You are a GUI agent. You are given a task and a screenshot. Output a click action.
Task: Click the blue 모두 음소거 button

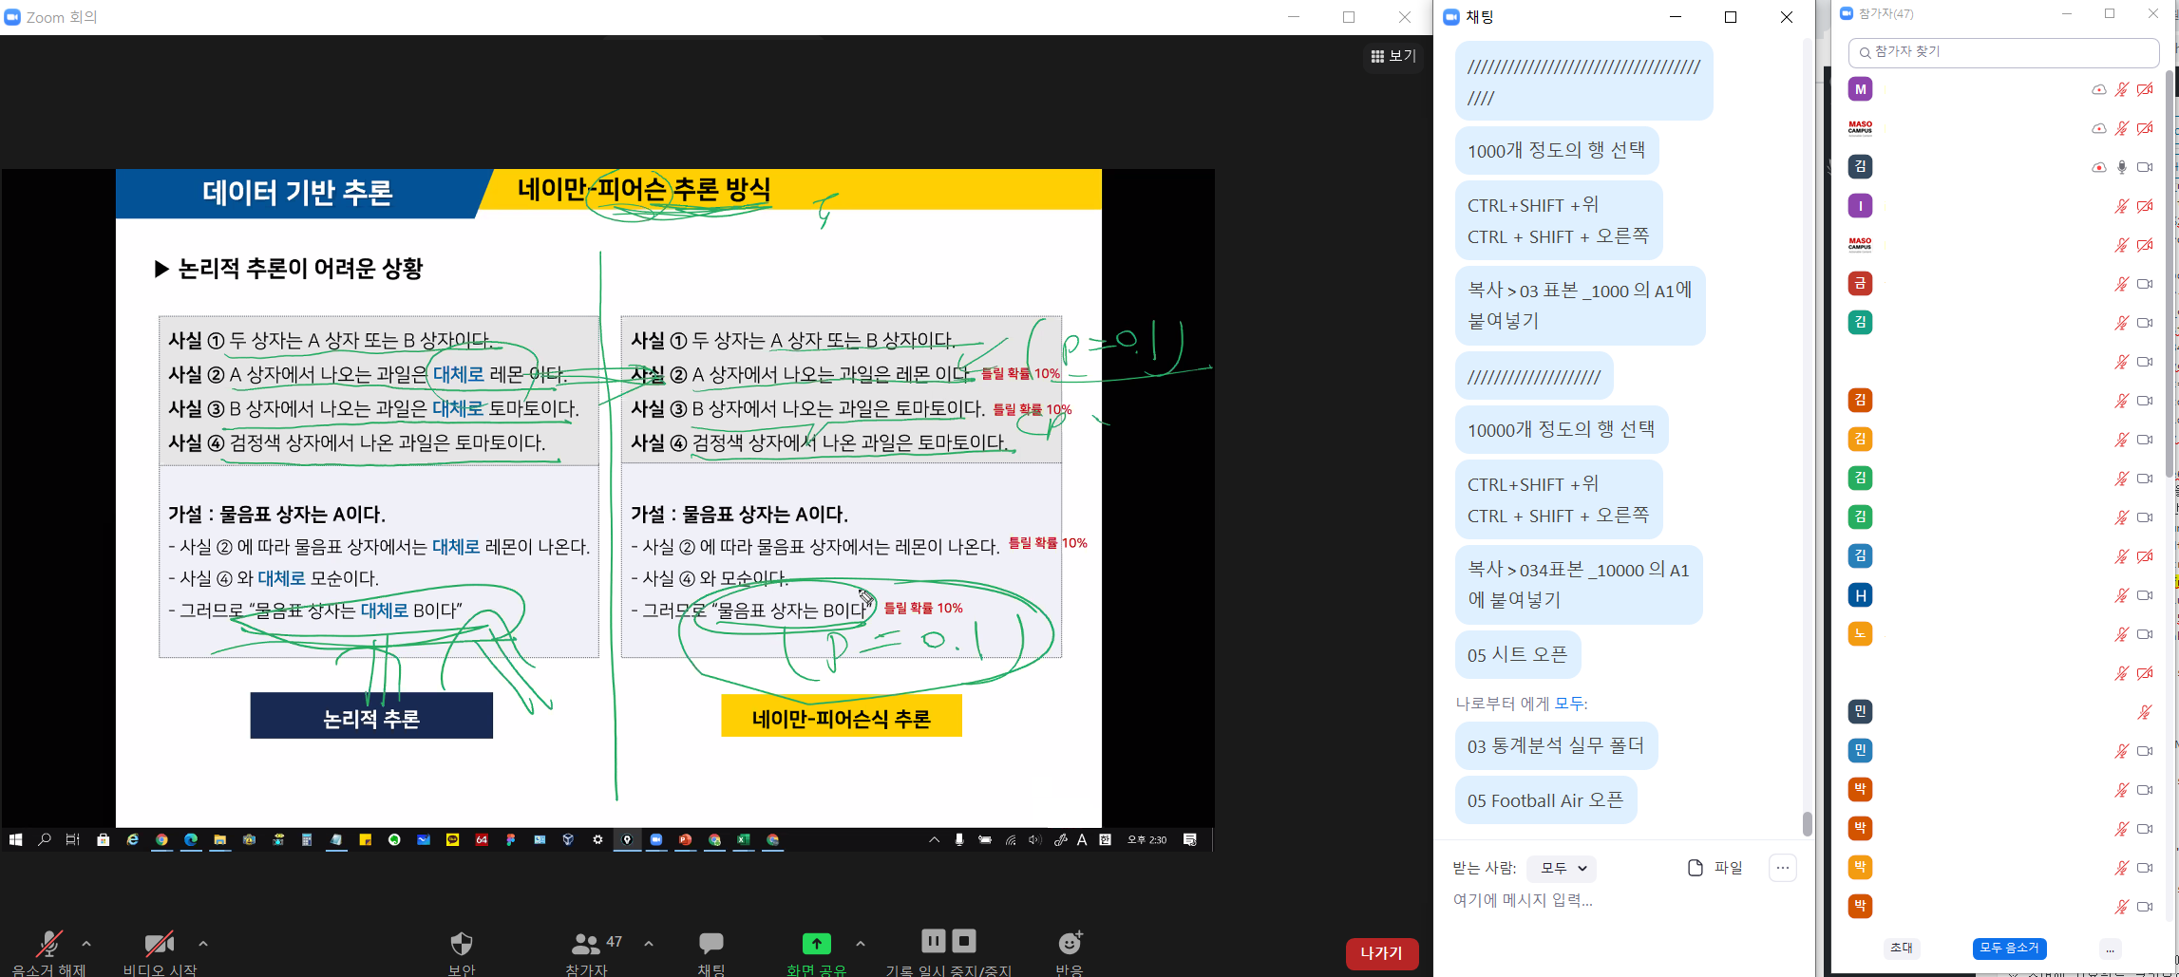tap(2009, 948)
